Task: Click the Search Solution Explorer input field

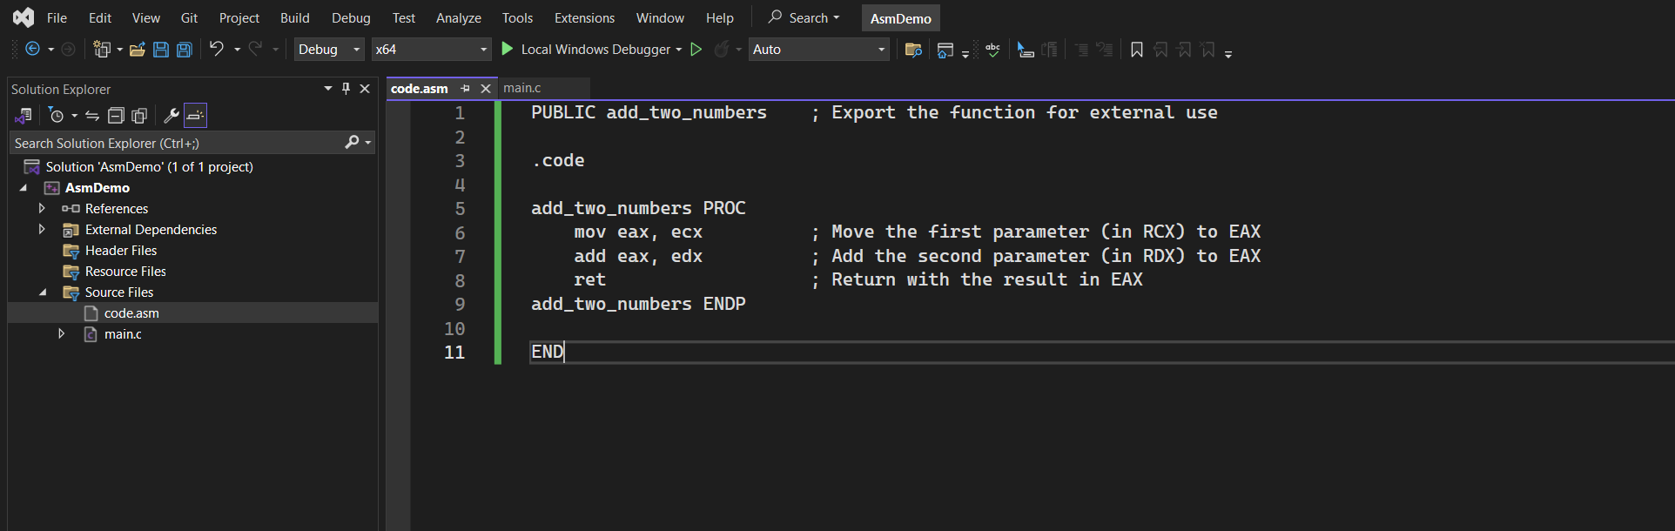Action: click(178, 143)
